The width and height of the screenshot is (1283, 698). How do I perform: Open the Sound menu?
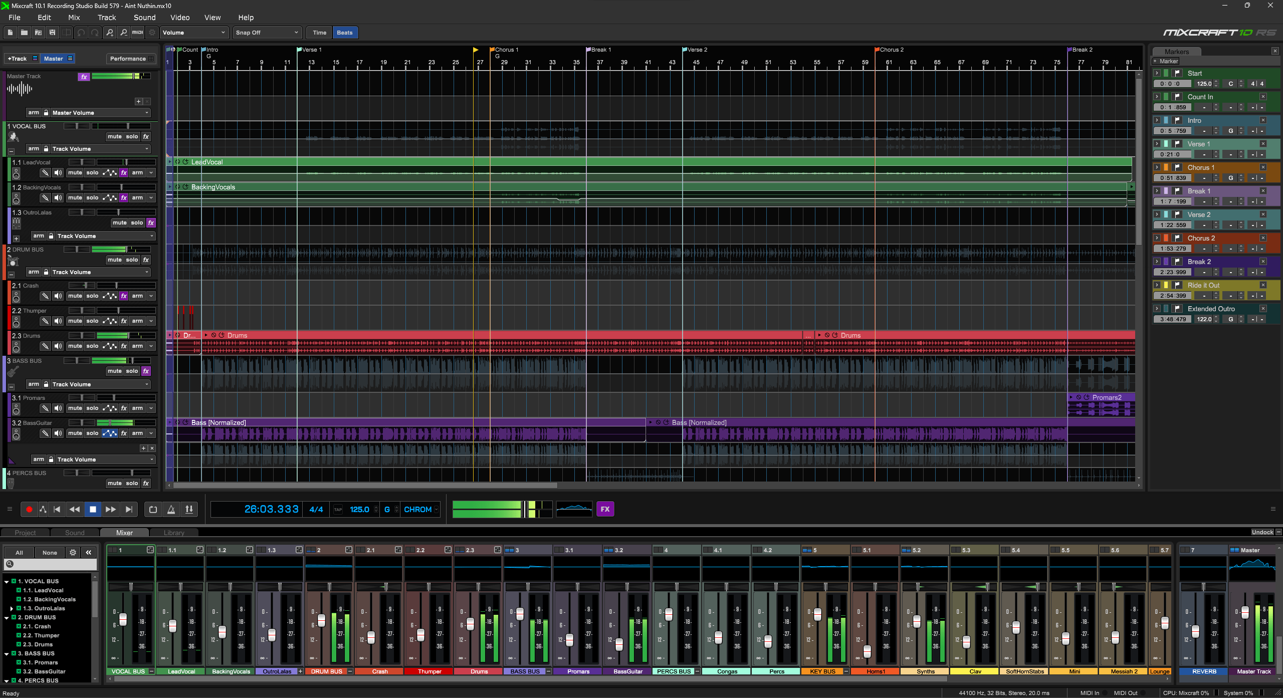click(x=144, y=18)
